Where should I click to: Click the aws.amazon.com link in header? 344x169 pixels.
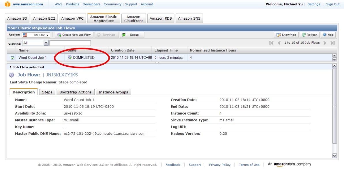28,4
